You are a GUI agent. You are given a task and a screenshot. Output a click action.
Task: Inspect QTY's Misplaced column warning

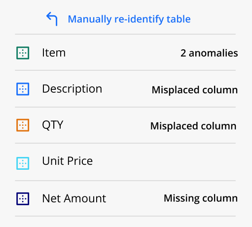point(193,126)
